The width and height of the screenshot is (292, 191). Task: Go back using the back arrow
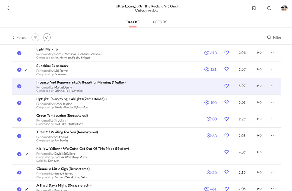[8, 8]
